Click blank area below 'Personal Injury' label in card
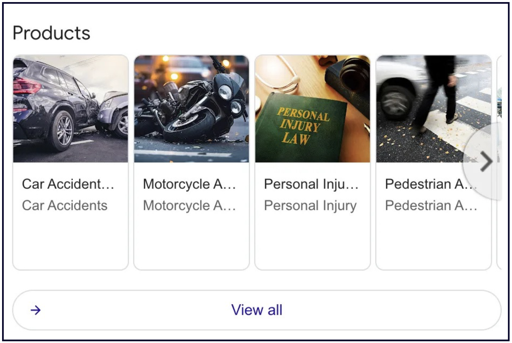The width and height of the screenshot is (512, 343). click(x=312, y=240)
